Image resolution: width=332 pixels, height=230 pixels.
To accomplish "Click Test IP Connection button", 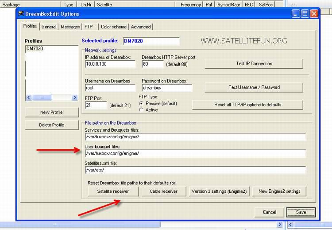I will coord(254,64).
